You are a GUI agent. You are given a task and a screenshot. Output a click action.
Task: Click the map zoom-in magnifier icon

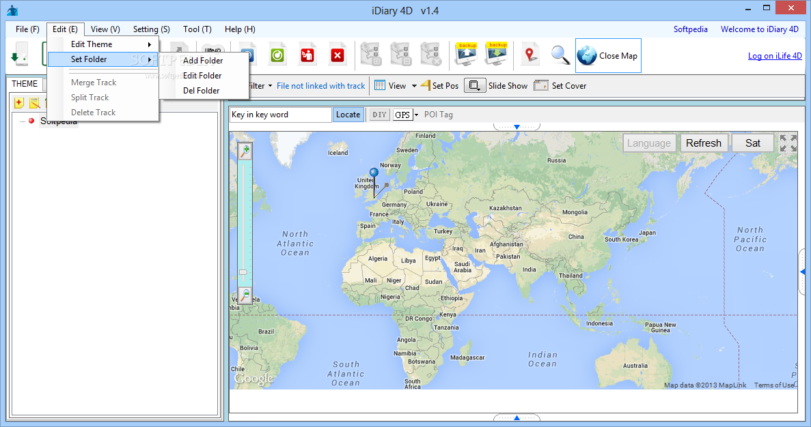[245, 151]
